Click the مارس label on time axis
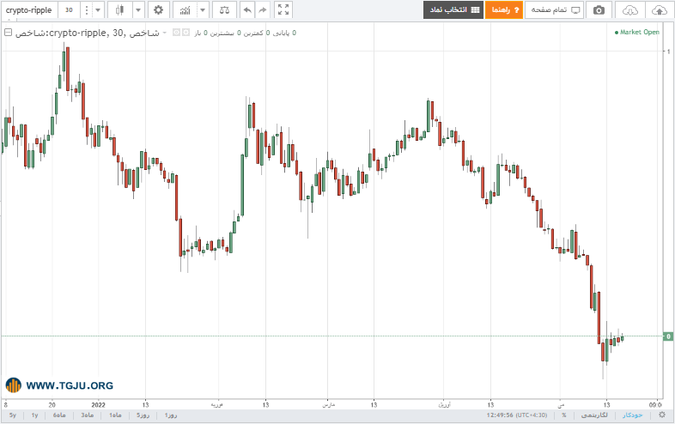 pyautogui.click(x=328, y=404)
